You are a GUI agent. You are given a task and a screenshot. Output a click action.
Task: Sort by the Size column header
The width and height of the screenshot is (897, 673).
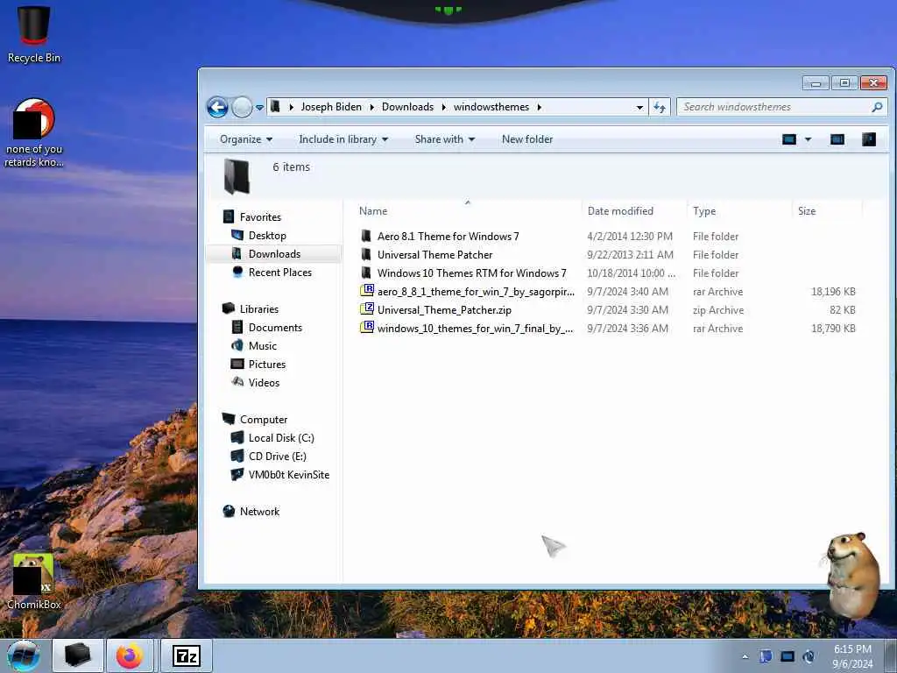[x=807, y=211]
